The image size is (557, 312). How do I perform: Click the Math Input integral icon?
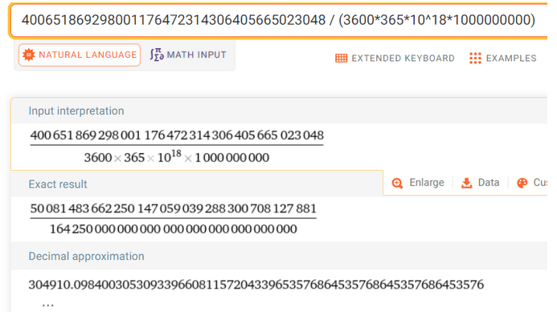[157, 55]
